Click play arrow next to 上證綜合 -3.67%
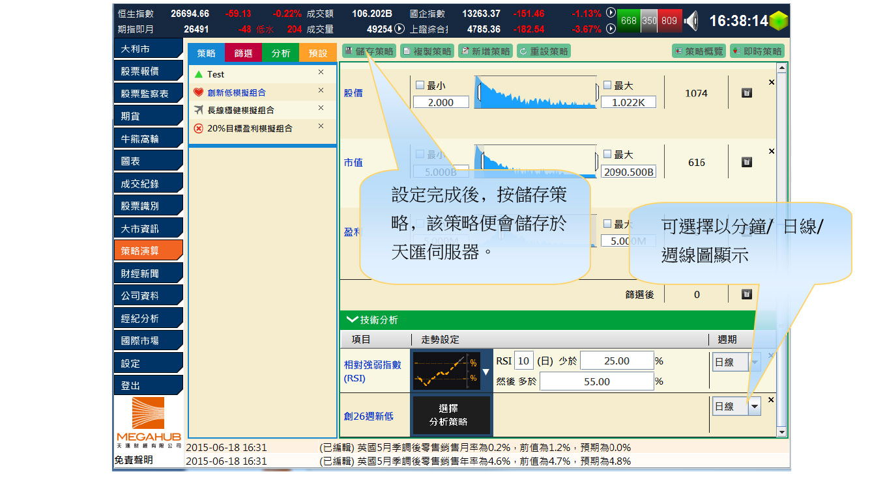This screenshot has width=885, height=479. [x=611, y=29]
